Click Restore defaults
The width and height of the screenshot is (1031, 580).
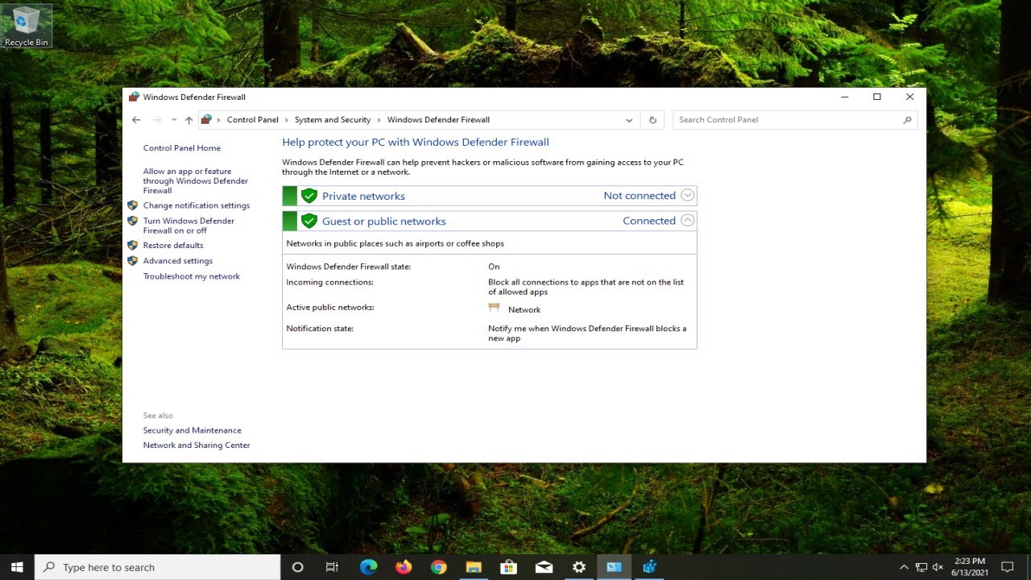(x=173, y=246)
